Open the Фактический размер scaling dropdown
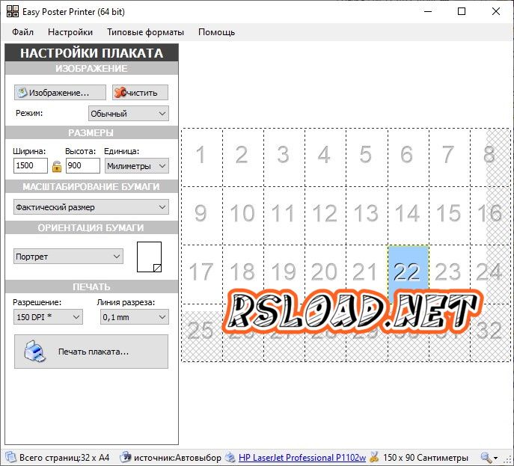Image resolution: width=514 pixels, height=466 pixels. [x=91, y=207]
